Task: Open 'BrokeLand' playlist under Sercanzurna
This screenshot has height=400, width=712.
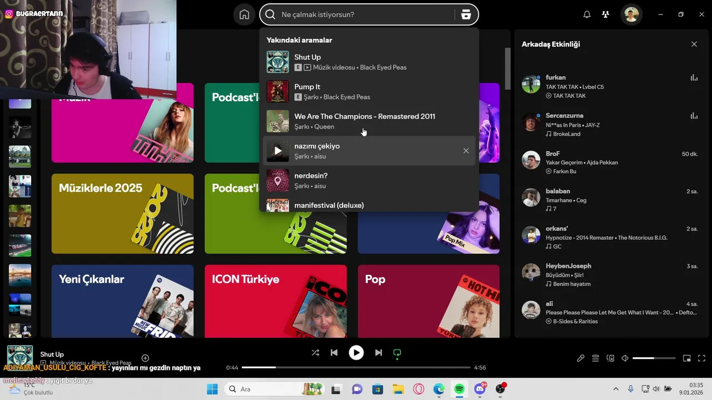Action: point(567,133)
